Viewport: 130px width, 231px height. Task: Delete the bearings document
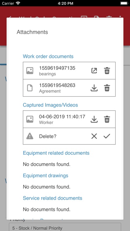click(107, 71)
